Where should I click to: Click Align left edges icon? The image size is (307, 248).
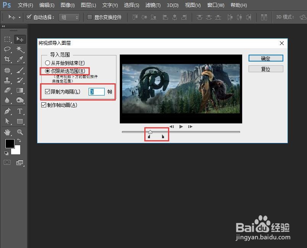click(x=165, y=17)
